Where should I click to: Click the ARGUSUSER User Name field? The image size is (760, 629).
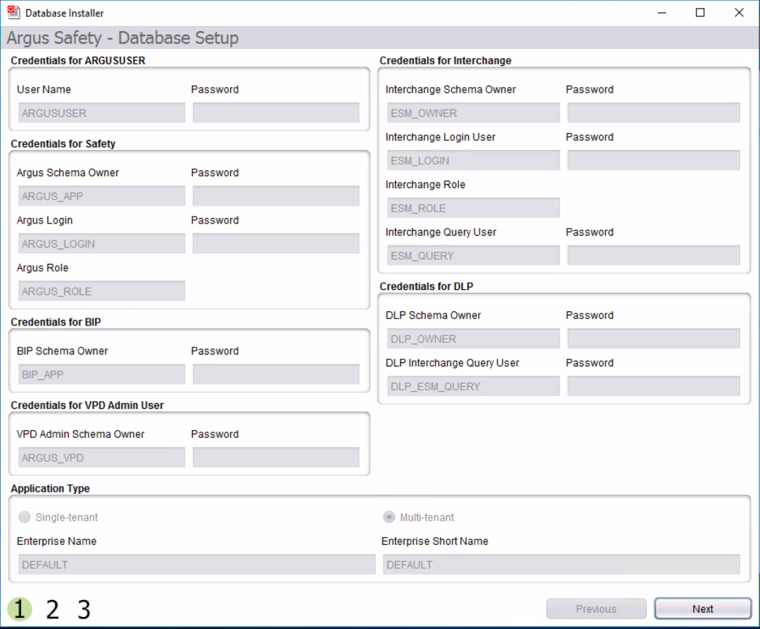pos(100,112)
